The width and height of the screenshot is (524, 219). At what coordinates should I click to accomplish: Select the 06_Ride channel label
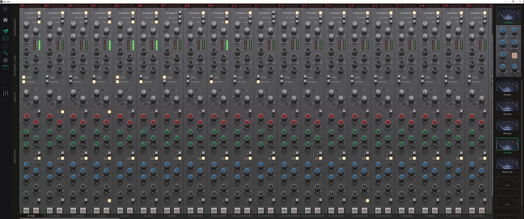tap(171, 216)
